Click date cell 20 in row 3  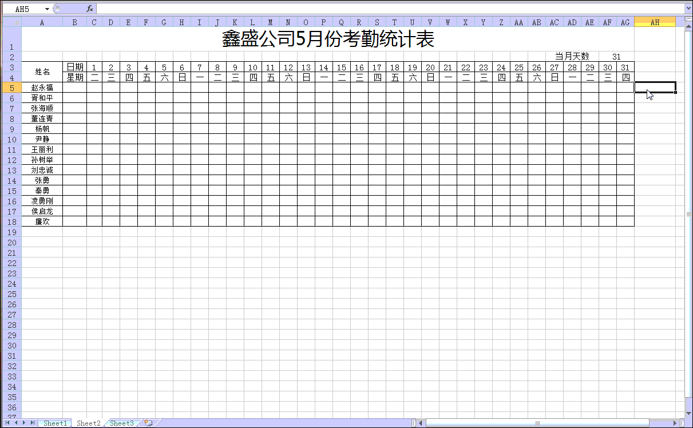[430, 67]
